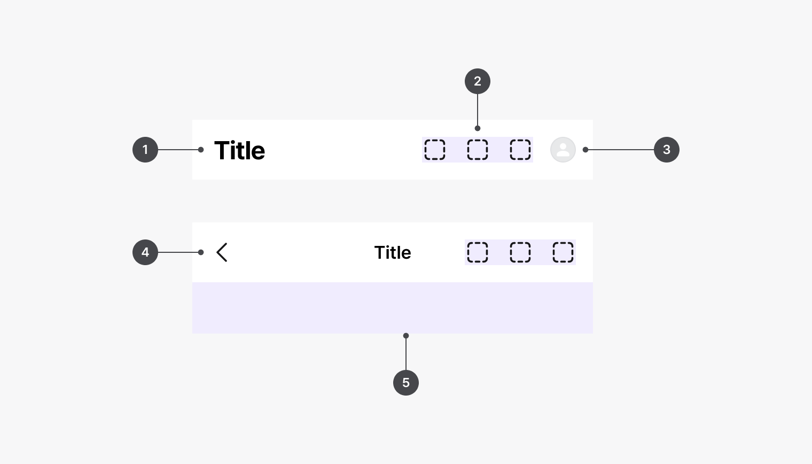Click the connector dot beside the avatar
This screenshot has height=464, width=812.
click(x=585, y=150)
